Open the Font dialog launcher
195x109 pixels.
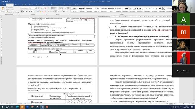point(46,15)
